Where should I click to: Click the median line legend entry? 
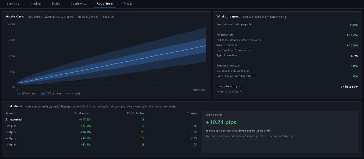click(x=73, y=94)
